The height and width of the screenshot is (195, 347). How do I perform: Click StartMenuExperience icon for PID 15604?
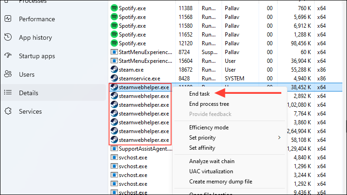pos(114,61)
